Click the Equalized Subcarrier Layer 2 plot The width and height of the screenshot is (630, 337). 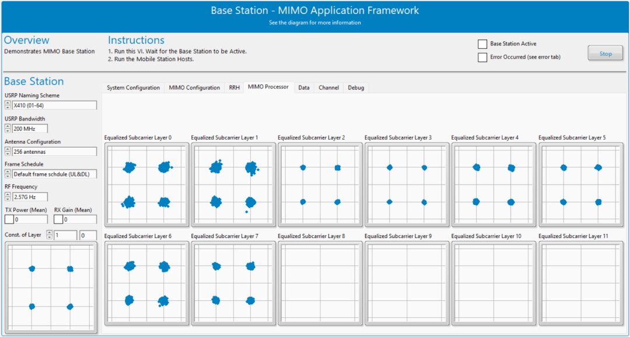320,185
